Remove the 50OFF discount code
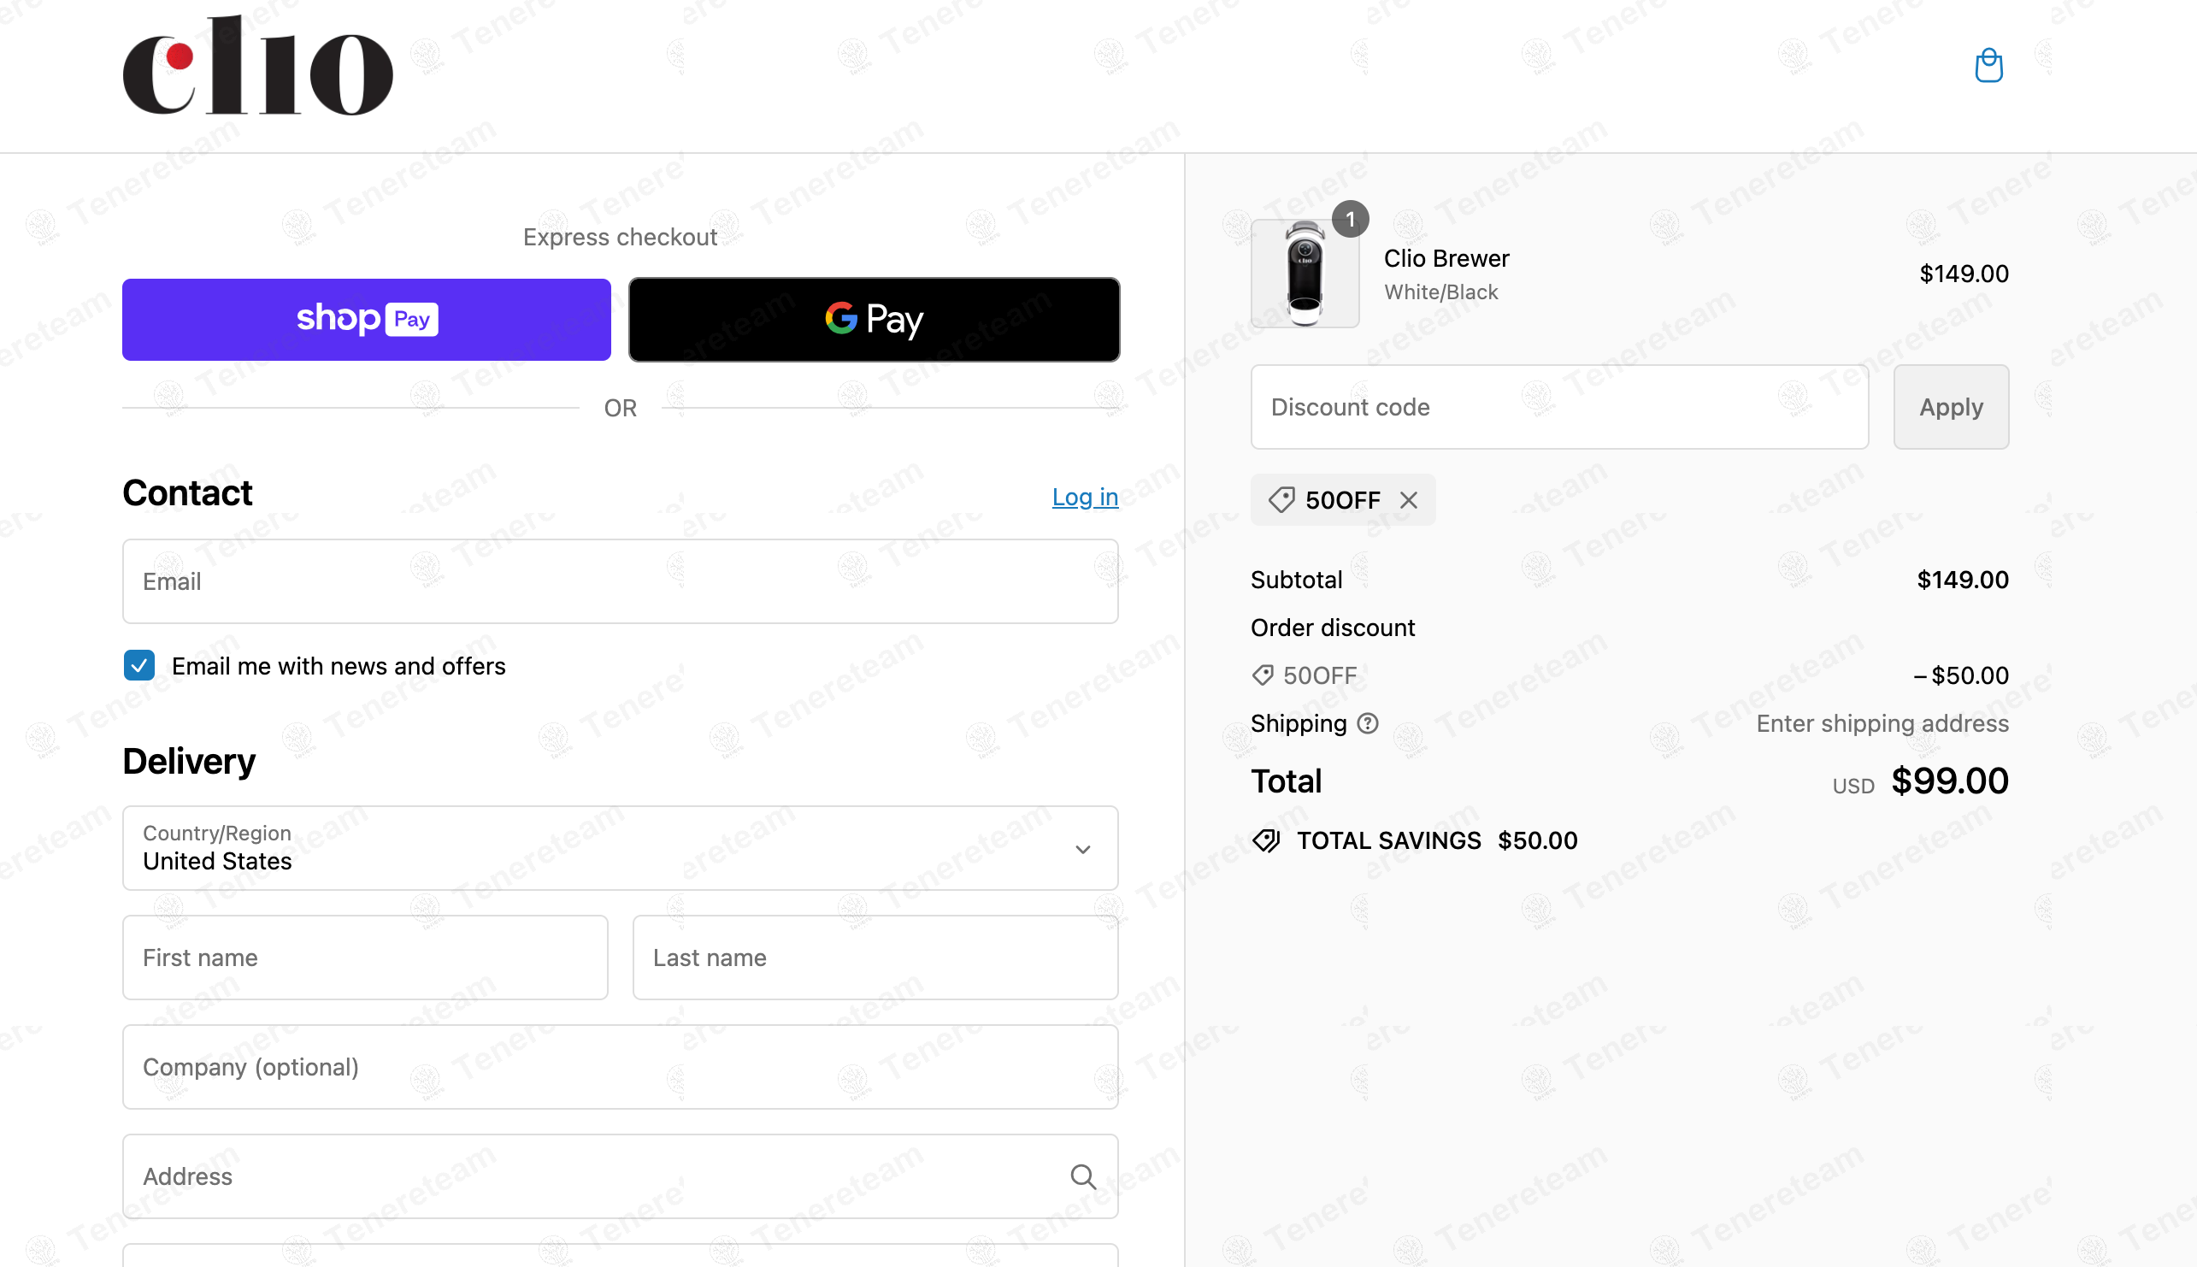This screenshot has height=1267, width=2197. tap(1409, 500)
